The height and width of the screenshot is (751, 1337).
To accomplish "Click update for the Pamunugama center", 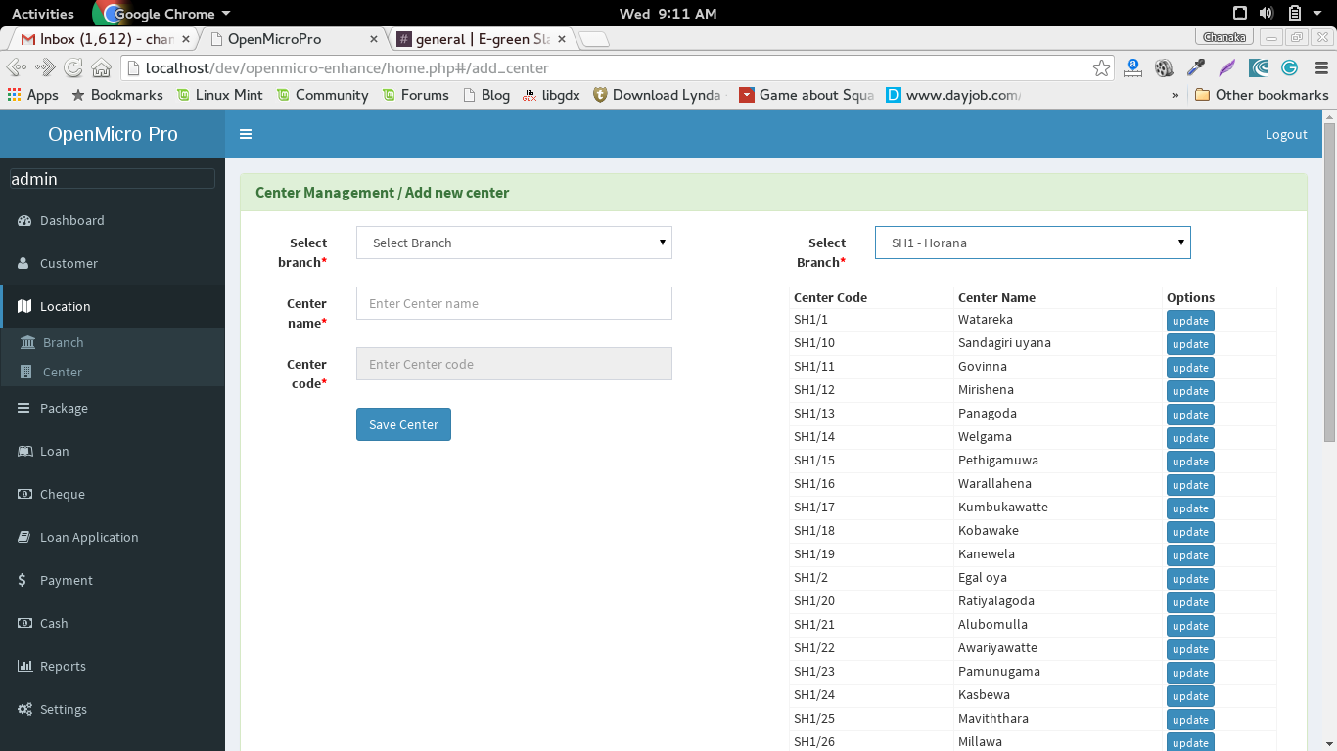I will click(x=1190, y=673).
